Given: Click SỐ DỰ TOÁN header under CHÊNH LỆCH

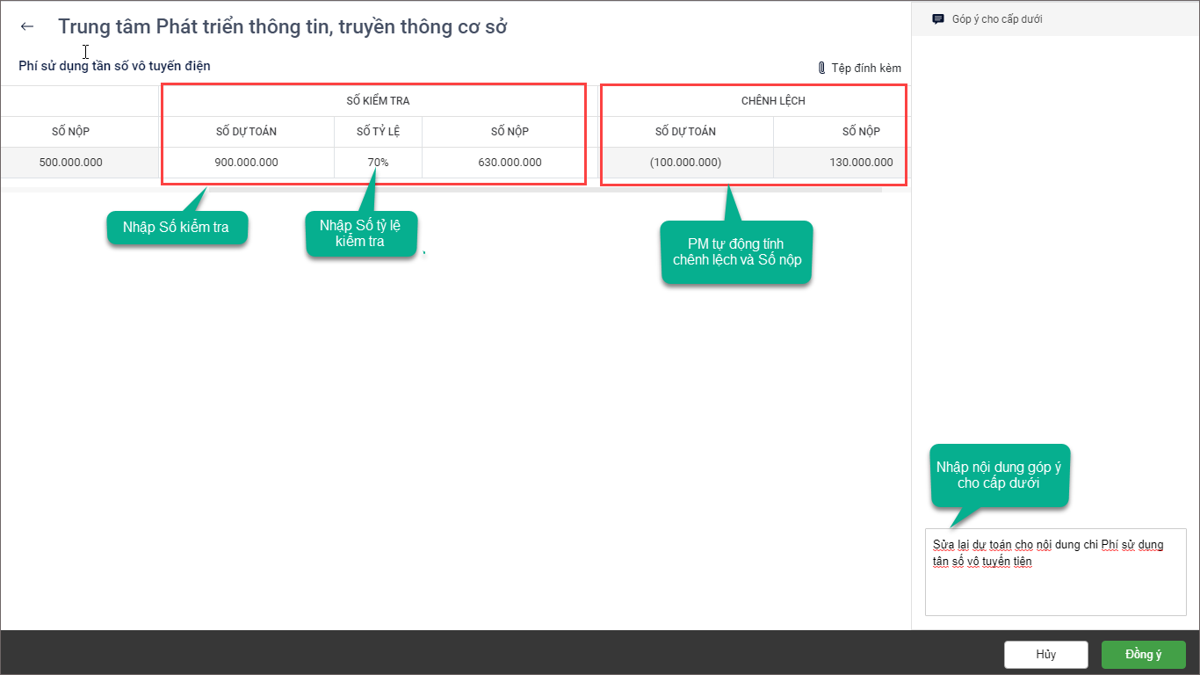Looking at the screenshot, I should (686, 132).
